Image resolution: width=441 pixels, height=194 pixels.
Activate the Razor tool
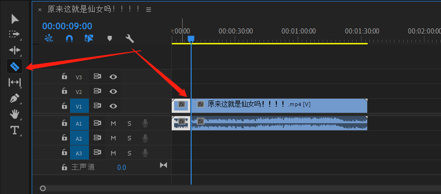15,67
